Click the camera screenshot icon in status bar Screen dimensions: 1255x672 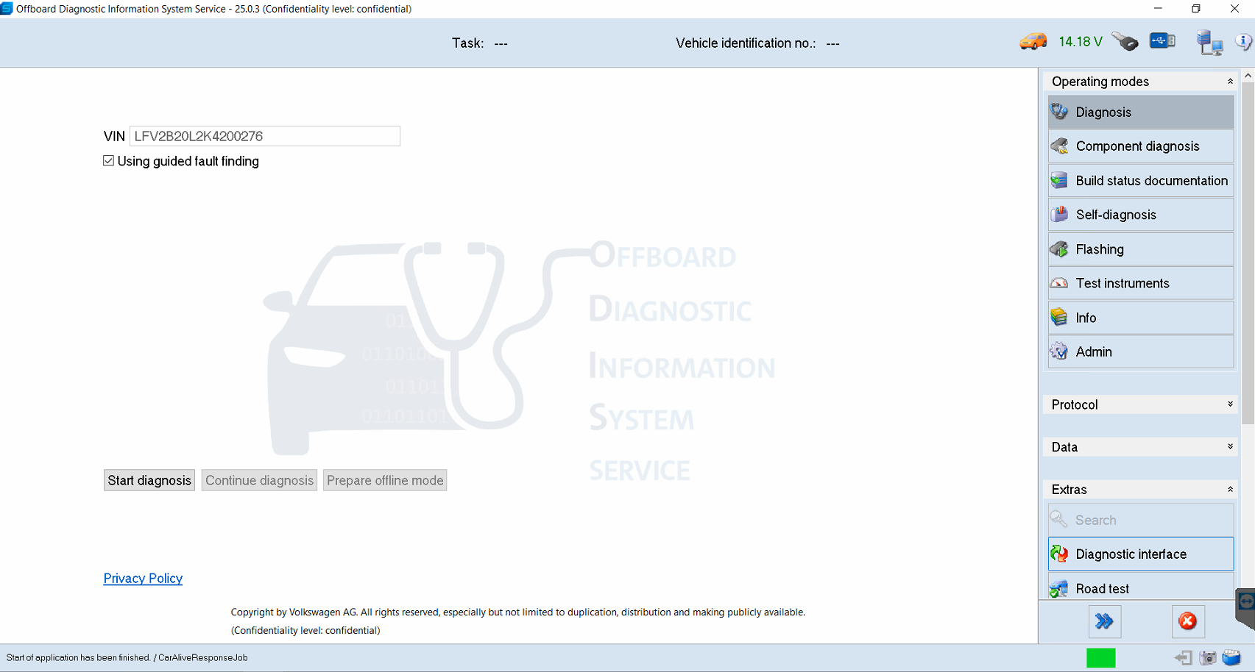(1207, 657)
